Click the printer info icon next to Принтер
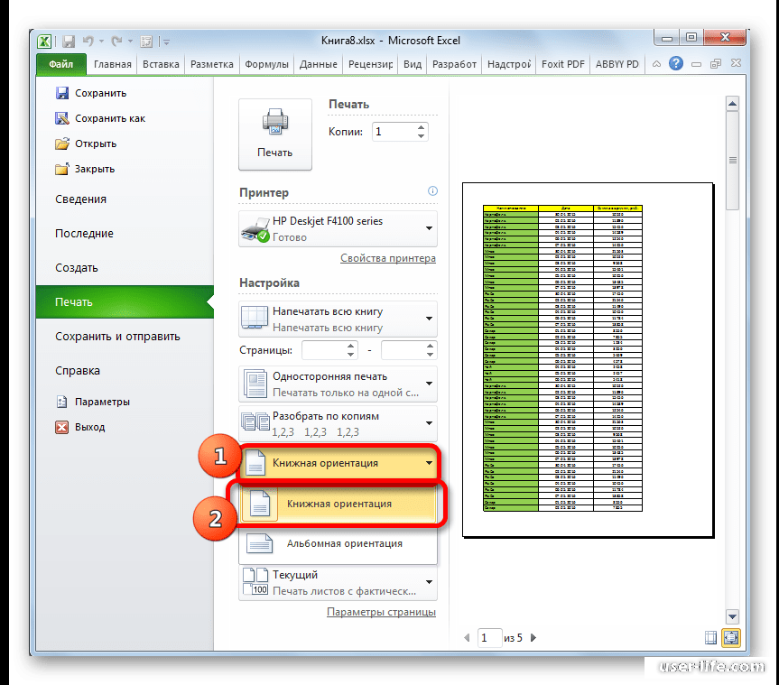779x685 pixels. 432,191
